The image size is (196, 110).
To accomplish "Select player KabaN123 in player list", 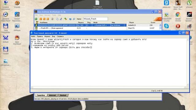I will pos(143,25).
